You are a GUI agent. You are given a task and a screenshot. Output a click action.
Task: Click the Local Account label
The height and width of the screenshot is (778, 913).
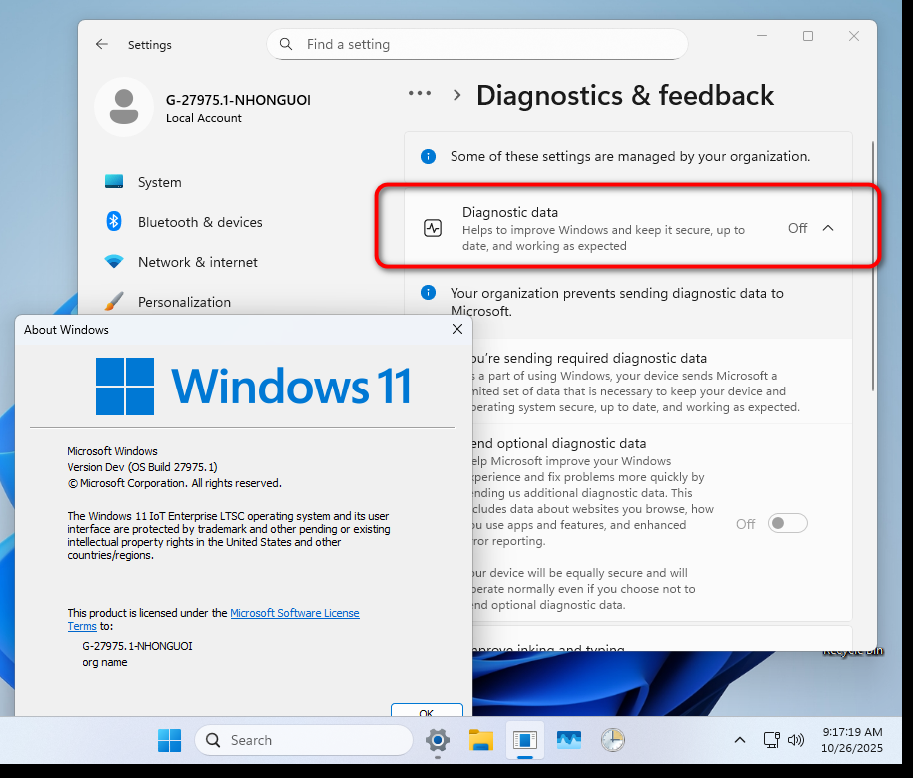click(203, 118)
